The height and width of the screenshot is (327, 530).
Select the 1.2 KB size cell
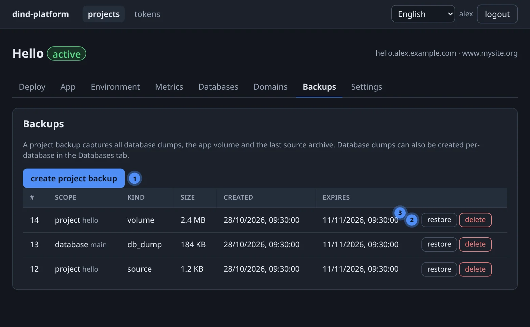pyautogui.click(x=192, y=269)
